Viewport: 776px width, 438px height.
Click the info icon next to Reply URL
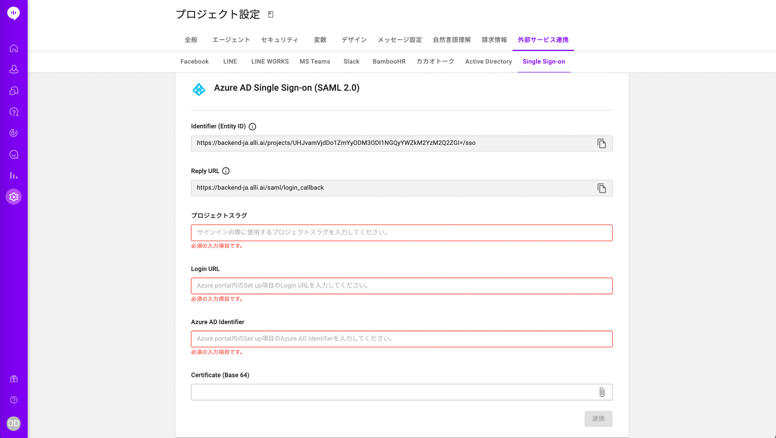click(226, 171)
